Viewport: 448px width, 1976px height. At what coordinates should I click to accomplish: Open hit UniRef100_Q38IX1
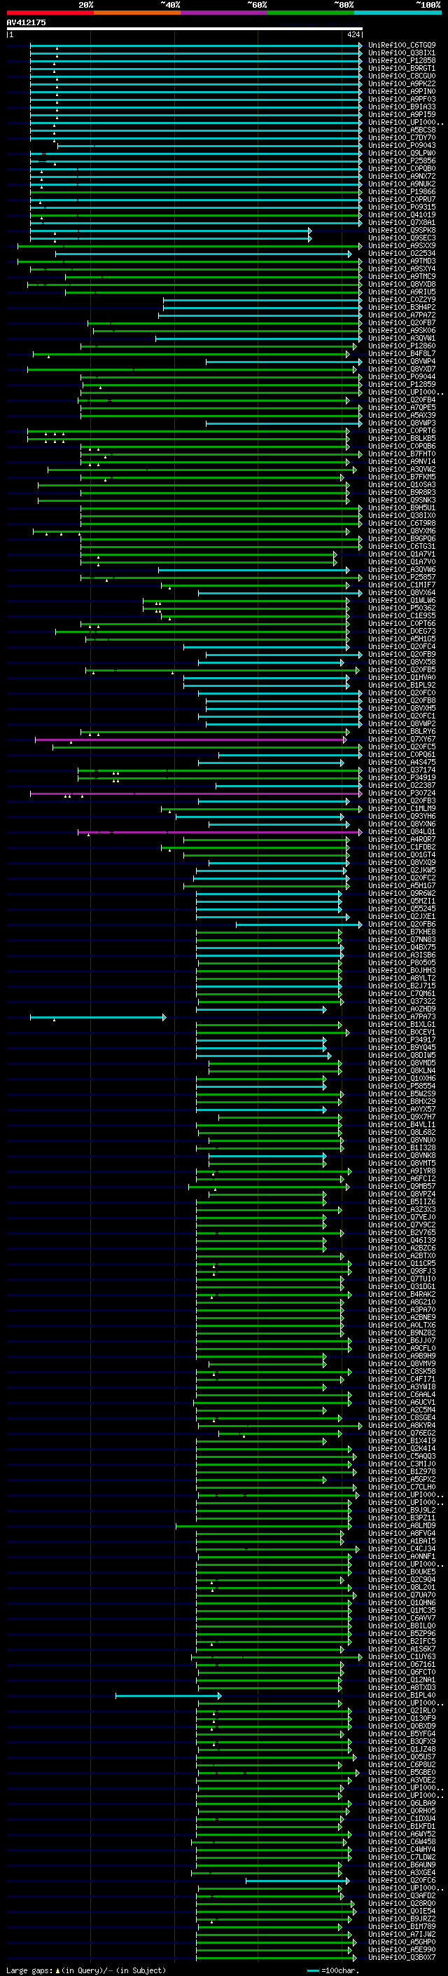coord(402,53)
